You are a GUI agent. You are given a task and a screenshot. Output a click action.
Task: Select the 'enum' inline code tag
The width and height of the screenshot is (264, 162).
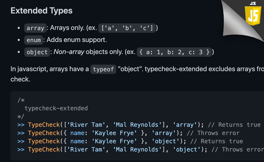34,40
